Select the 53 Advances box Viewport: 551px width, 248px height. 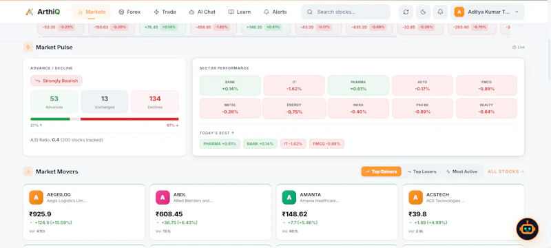[x=54, y=101]
